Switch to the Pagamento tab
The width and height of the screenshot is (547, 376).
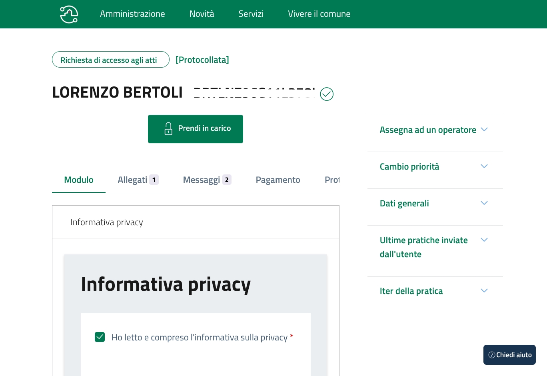(278, 180)
